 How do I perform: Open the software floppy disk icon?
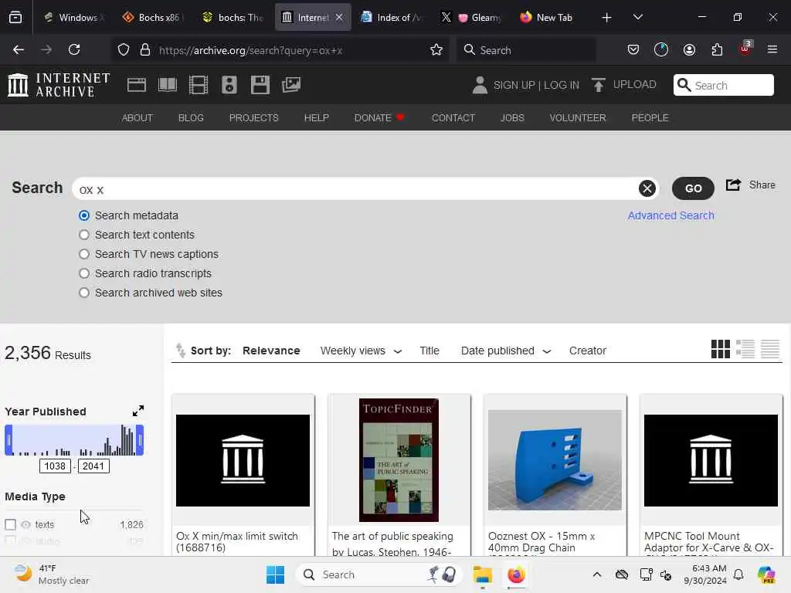(260, 85)
